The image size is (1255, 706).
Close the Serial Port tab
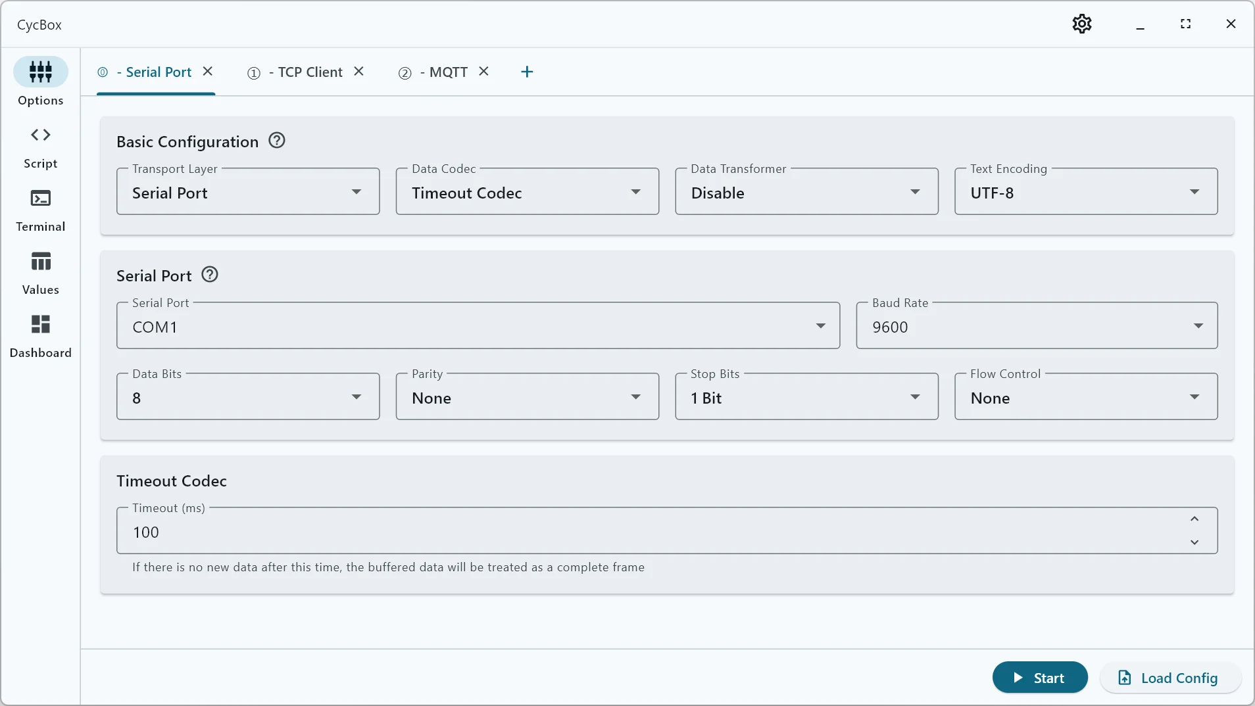click(209, 71)
